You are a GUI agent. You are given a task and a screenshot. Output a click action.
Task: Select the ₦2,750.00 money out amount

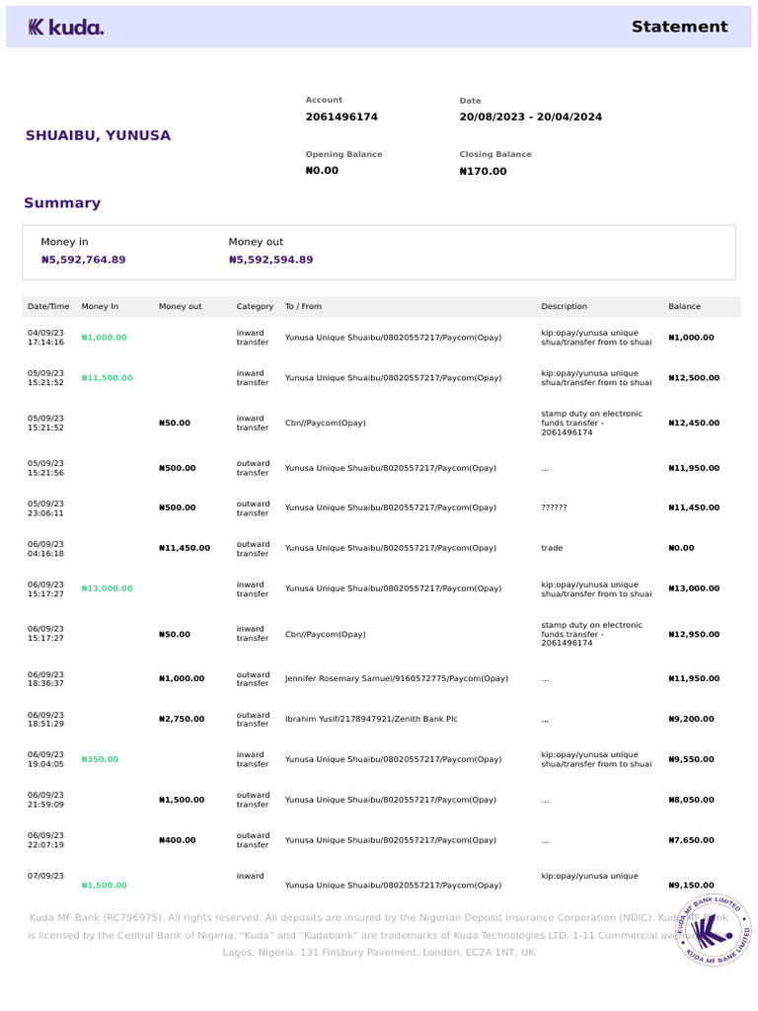(x=182, y=719)
